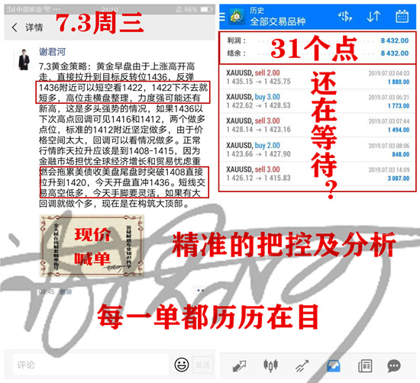Select the 1 773.00 profit value
The width and height of the screenshot is (420, 383).
(399, 106)
